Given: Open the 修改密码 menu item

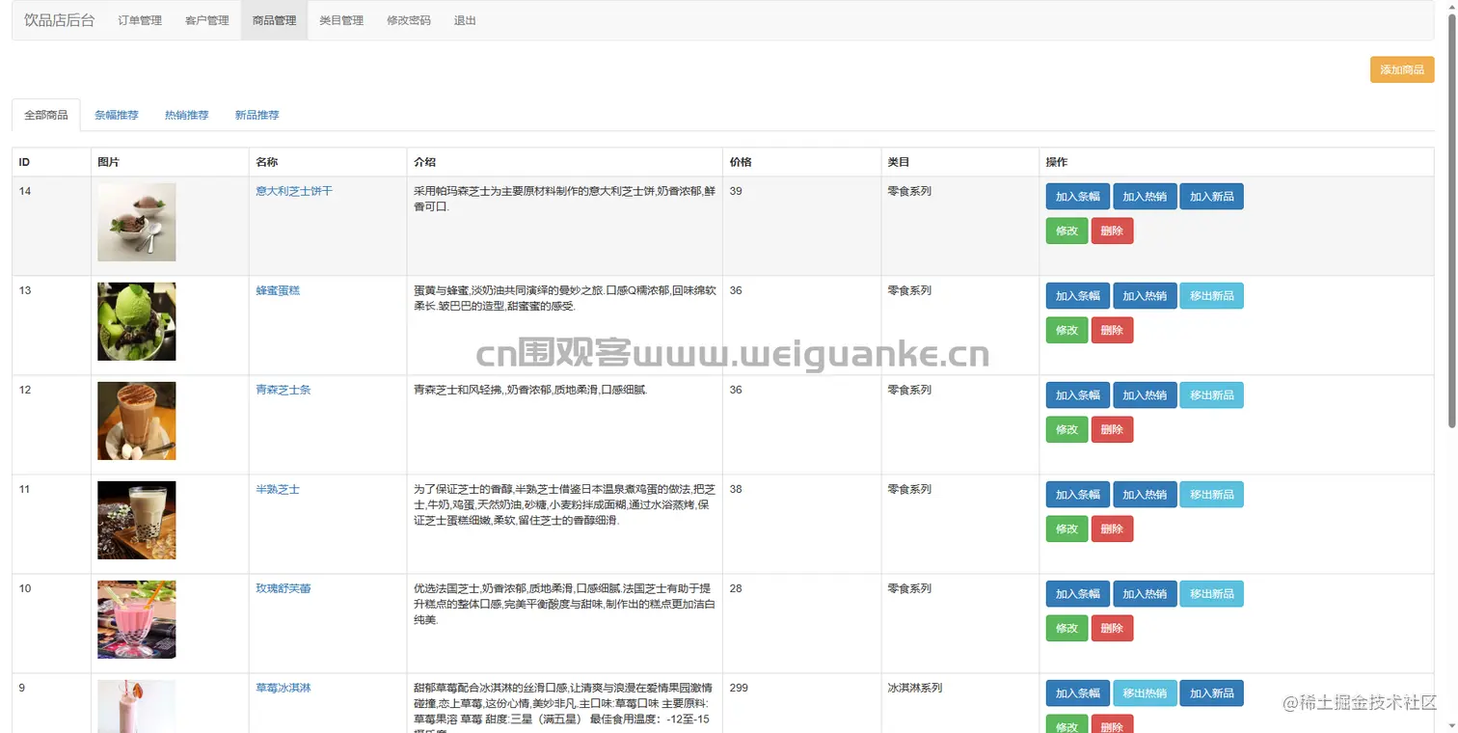Looking at the screenshot, I should coord(409,20).
